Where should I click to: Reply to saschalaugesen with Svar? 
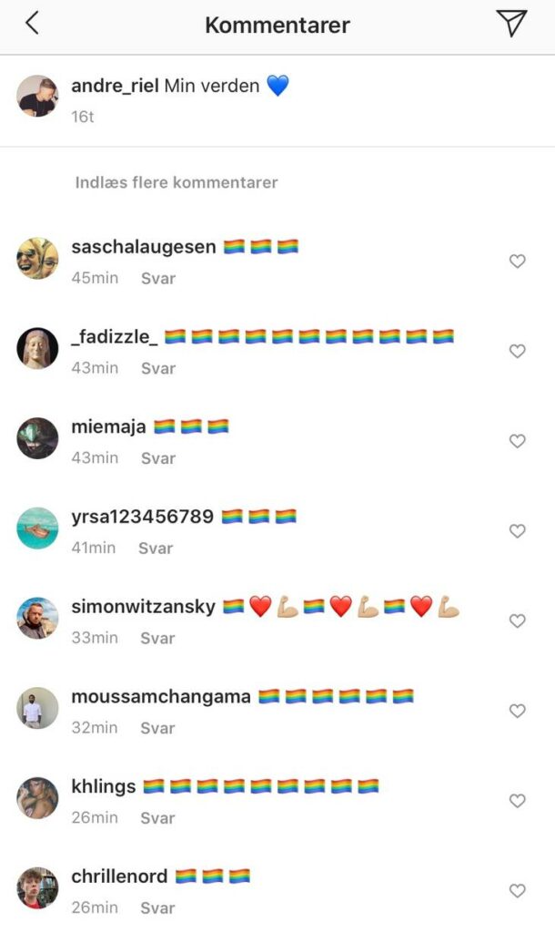[158, 279]
